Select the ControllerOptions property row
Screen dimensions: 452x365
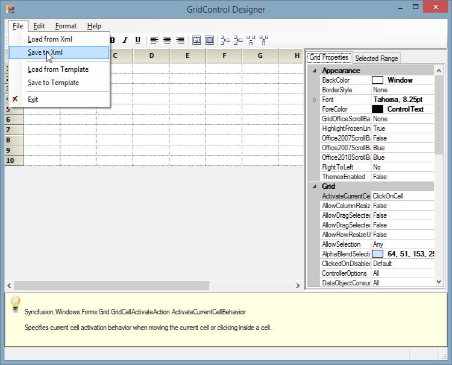point(377,273)
